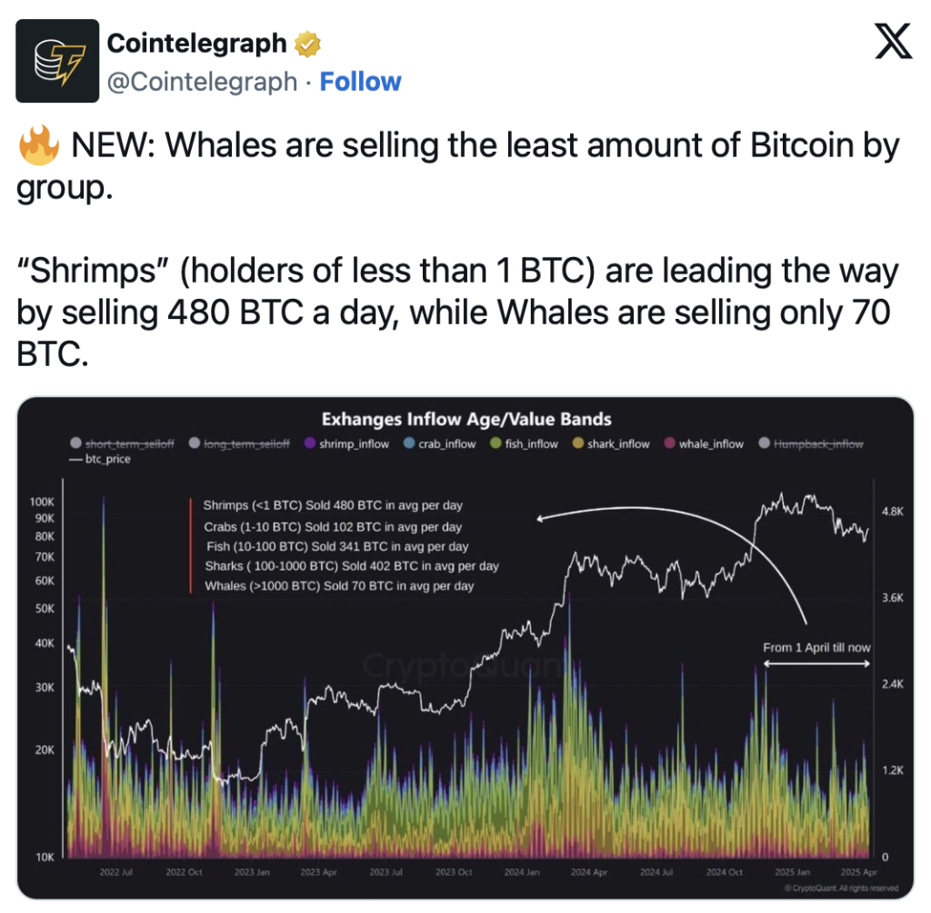
Task: Click the fire emoji before NEW
Action: (x=38, y=144)
